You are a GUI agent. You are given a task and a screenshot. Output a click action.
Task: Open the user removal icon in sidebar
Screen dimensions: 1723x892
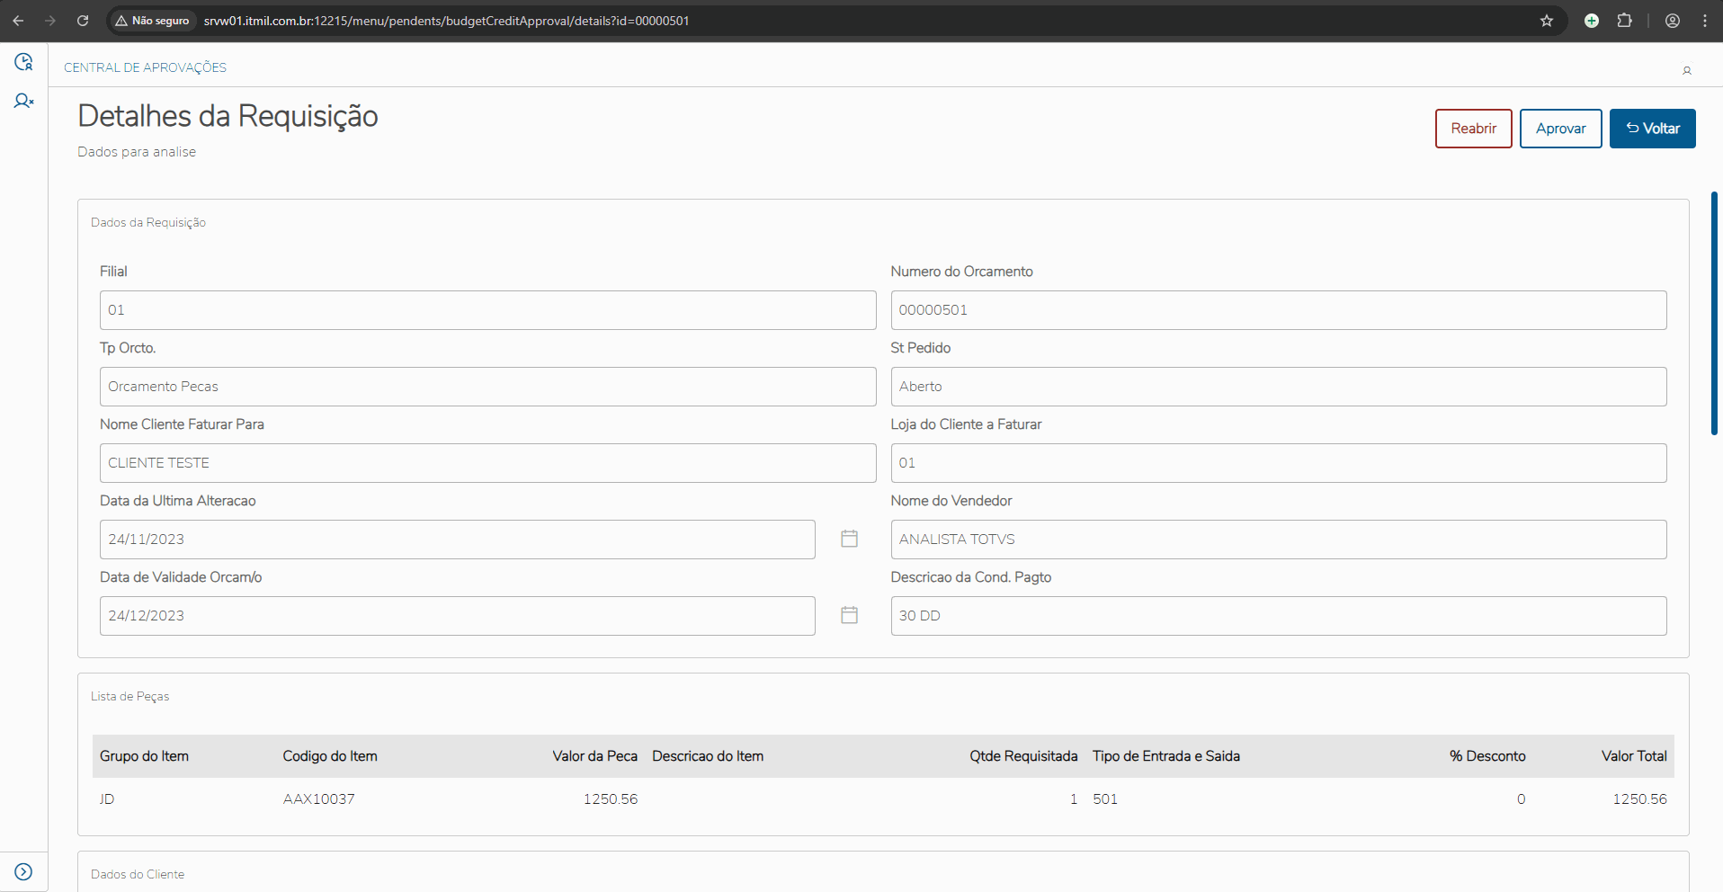[23, 102]
